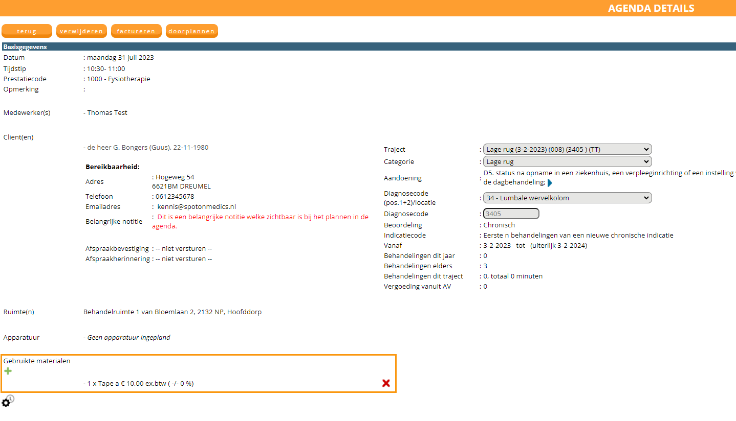Click the red 'Belangrijke notitie' text

261,221
